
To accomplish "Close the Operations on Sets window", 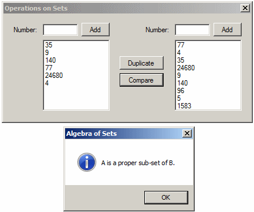I will pos(245,8).
